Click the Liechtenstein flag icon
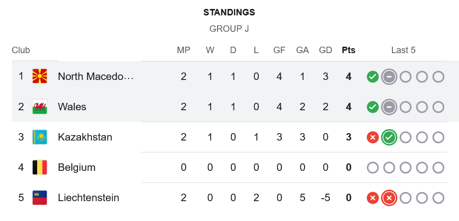 [40, 198]
